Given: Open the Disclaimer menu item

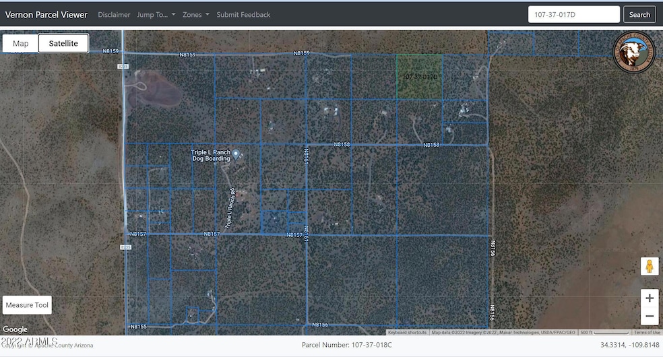Looking at the screenshot, I should tap(114, 14).
